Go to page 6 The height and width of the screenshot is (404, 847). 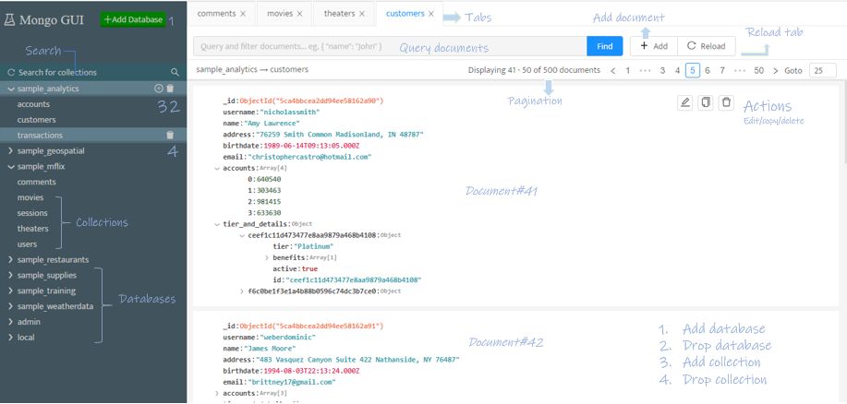point(708,71)
